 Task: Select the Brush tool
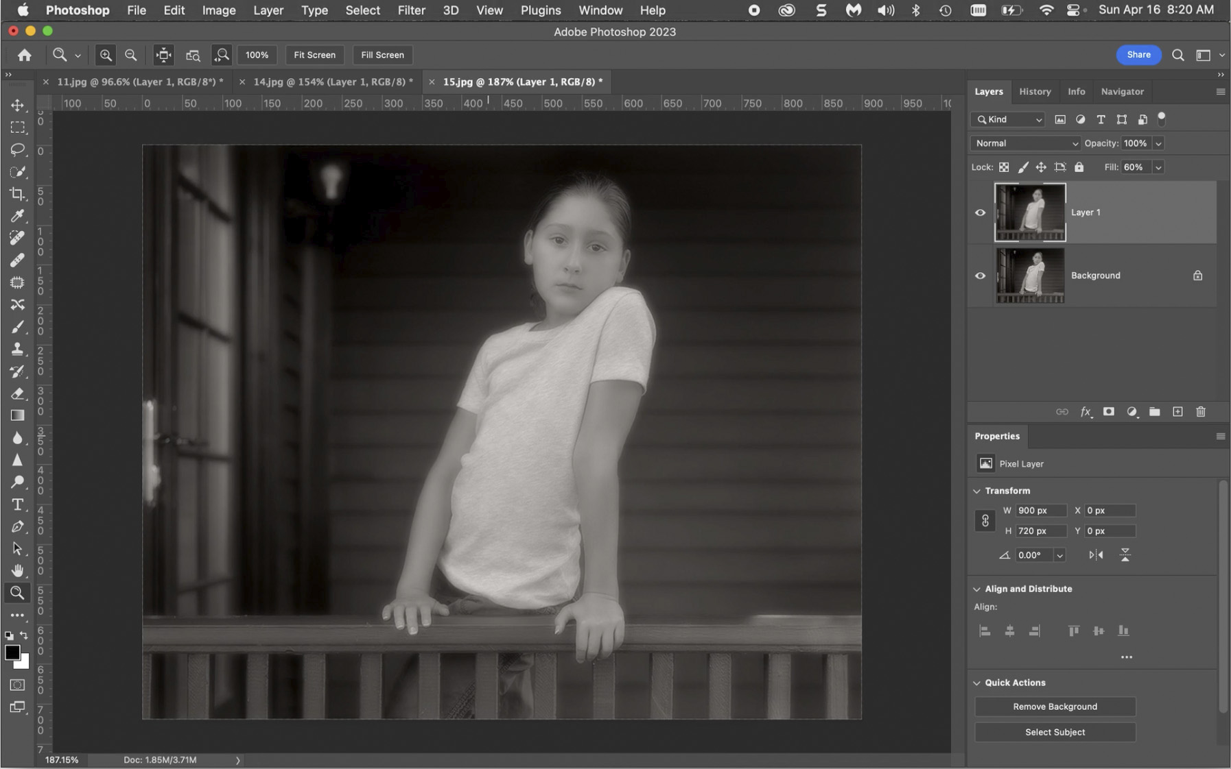(x=18, y=327)
